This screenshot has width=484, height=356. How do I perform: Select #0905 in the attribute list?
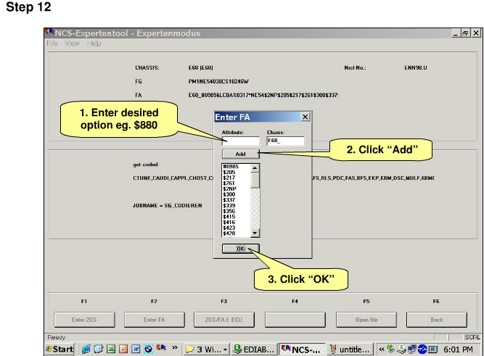pyautogui.click(x=231, y=167)
